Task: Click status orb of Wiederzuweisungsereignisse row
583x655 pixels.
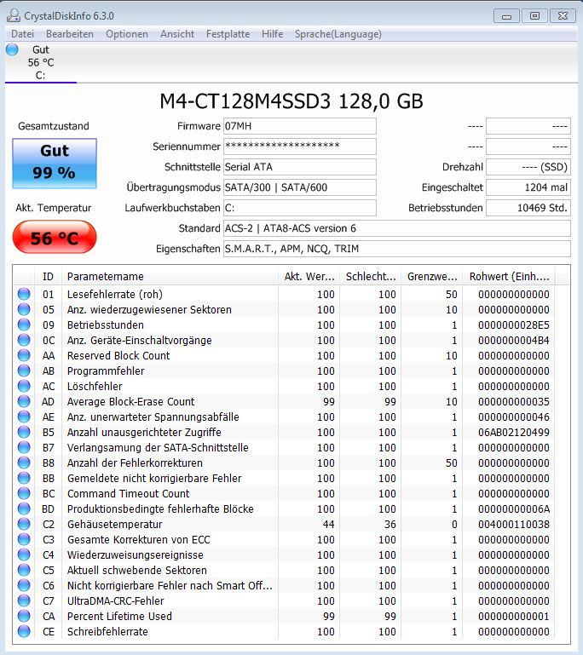Action: tap(24, 554)
